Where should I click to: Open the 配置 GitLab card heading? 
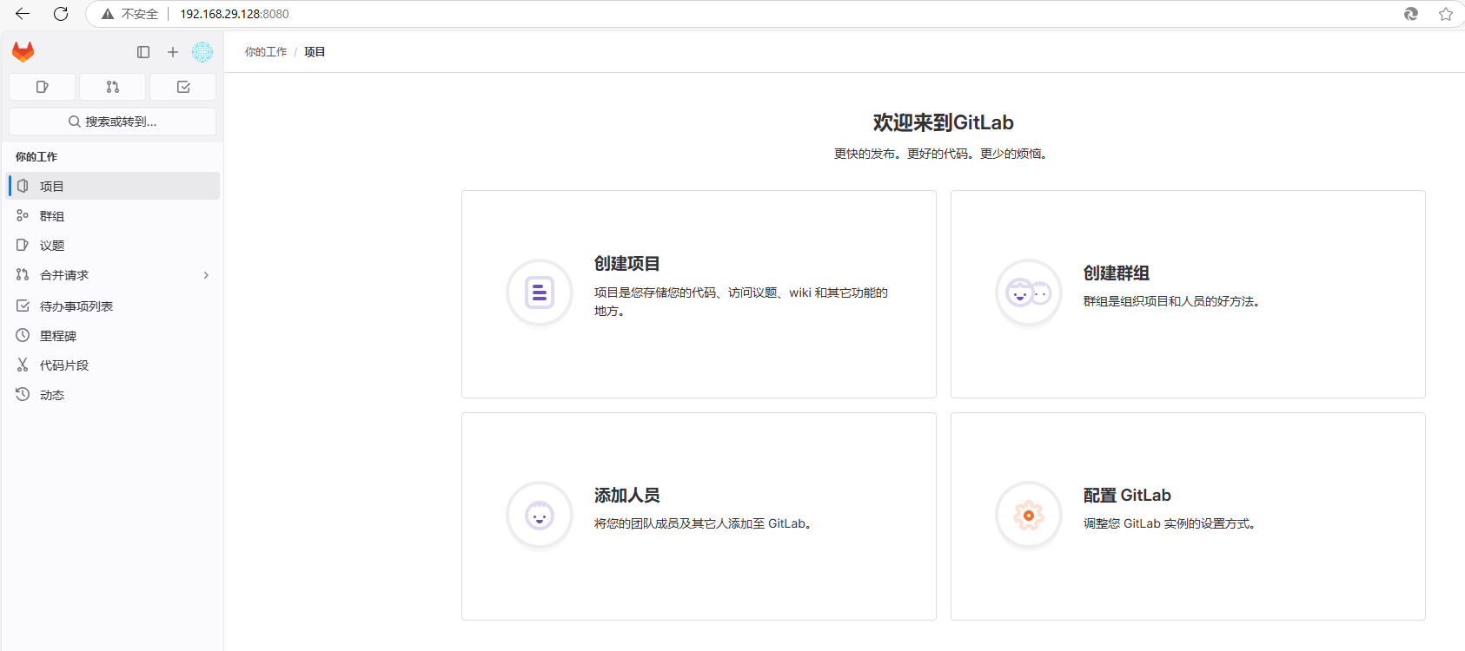click(x=1127, y=496)
